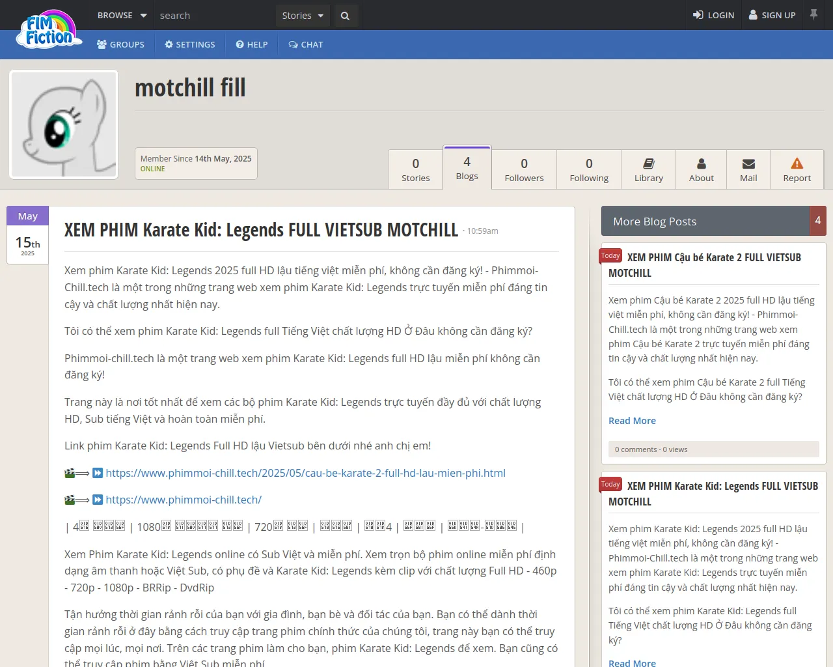The width and height of the screenshot is (833, 667).
Task: Click the user's pony avatar image
Action: point(64,124)
